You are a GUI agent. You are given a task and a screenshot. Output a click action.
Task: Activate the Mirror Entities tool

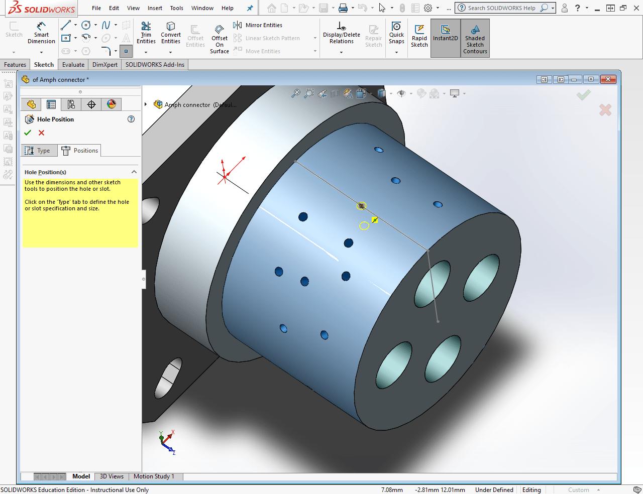[258, 25]
